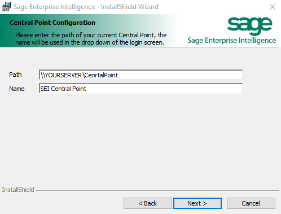Viewport: 281px width, 214px height.
Task: Click the Path label
Action: coord(15,75)
